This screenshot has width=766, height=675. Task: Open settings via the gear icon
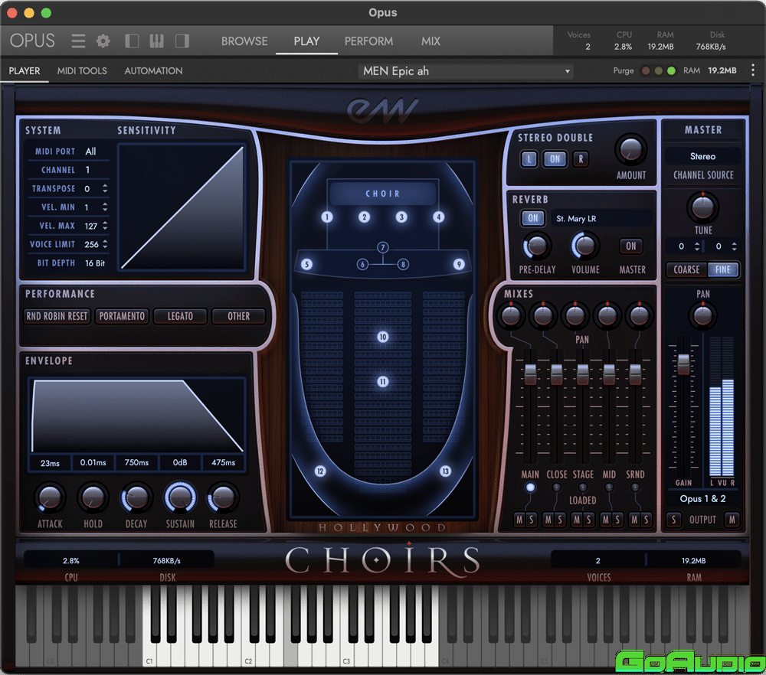(103, 41)
